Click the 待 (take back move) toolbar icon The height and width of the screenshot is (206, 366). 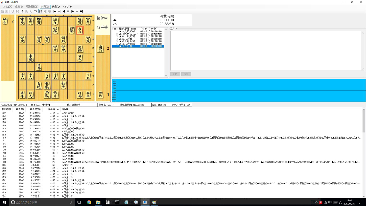tap(22, 11)
